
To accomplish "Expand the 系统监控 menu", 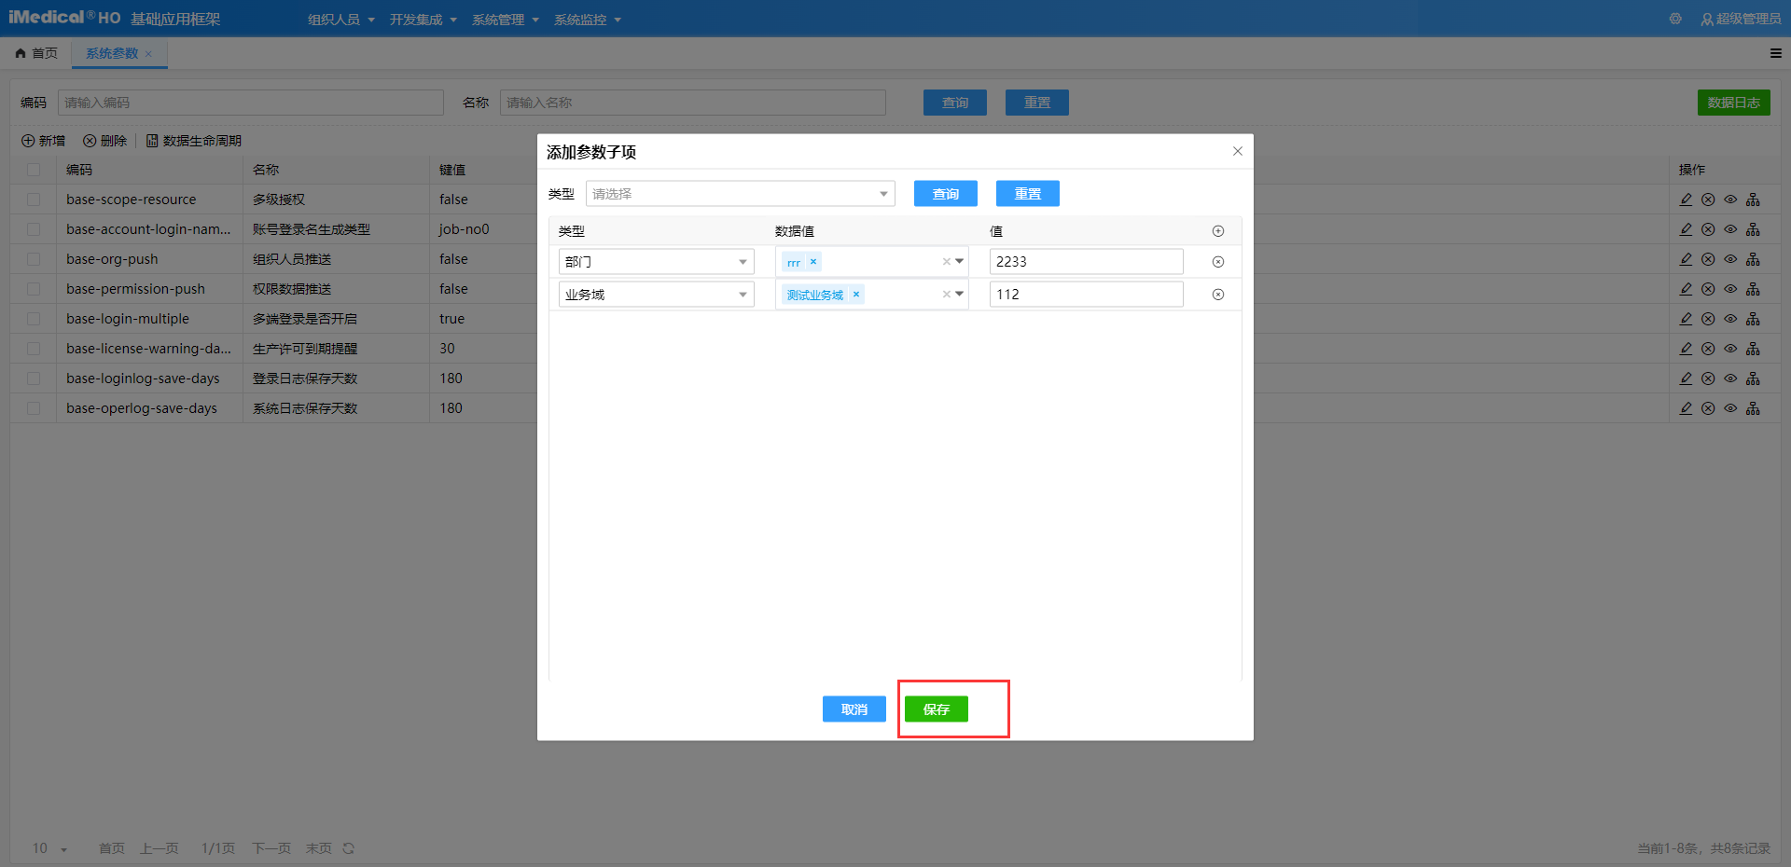I will (x=588, y=20).
